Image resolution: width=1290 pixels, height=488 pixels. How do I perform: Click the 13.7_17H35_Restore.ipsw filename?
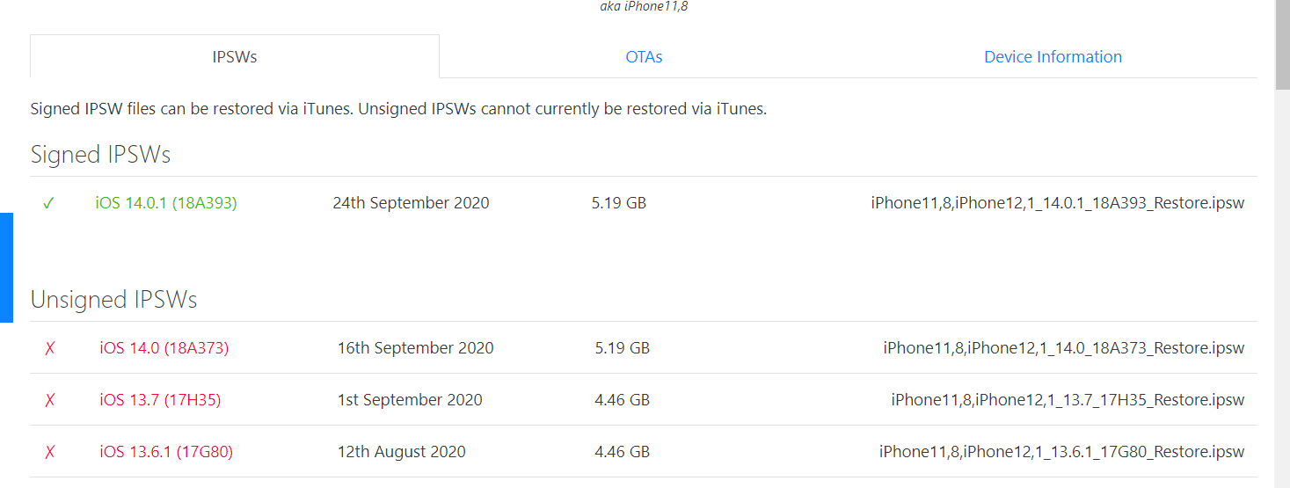(x=1068, y=400)
